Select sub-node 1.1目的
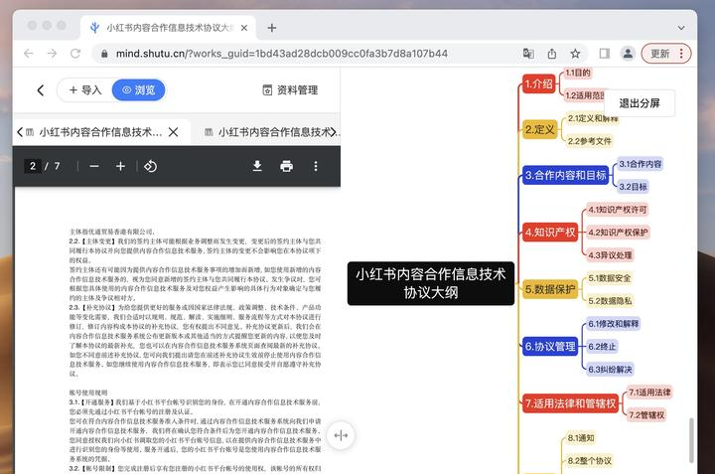This screenshot has height=474, width=715. pyautogui.click(x=577, y=73)
